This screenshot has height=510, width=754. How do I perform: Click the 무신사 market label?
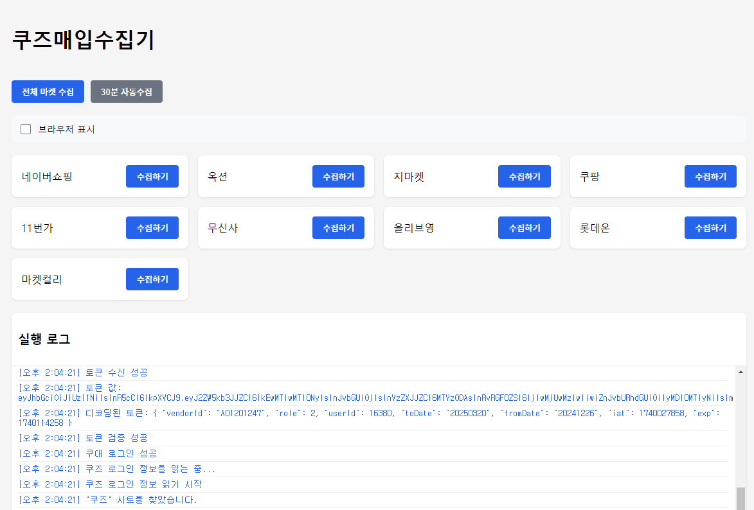pos(222,228)
